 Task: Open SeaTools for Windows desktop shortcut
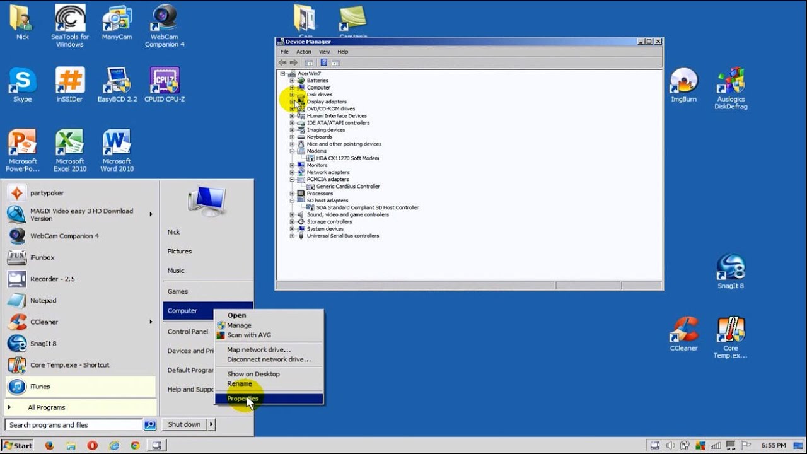[70, 25]
